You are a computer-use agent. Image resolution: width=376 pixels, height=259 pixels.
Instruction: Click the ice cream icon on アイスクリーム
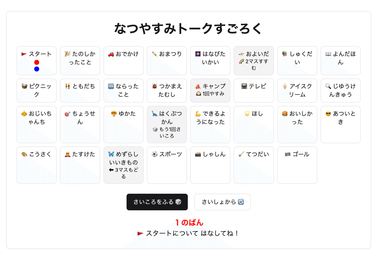click(285, 86)
